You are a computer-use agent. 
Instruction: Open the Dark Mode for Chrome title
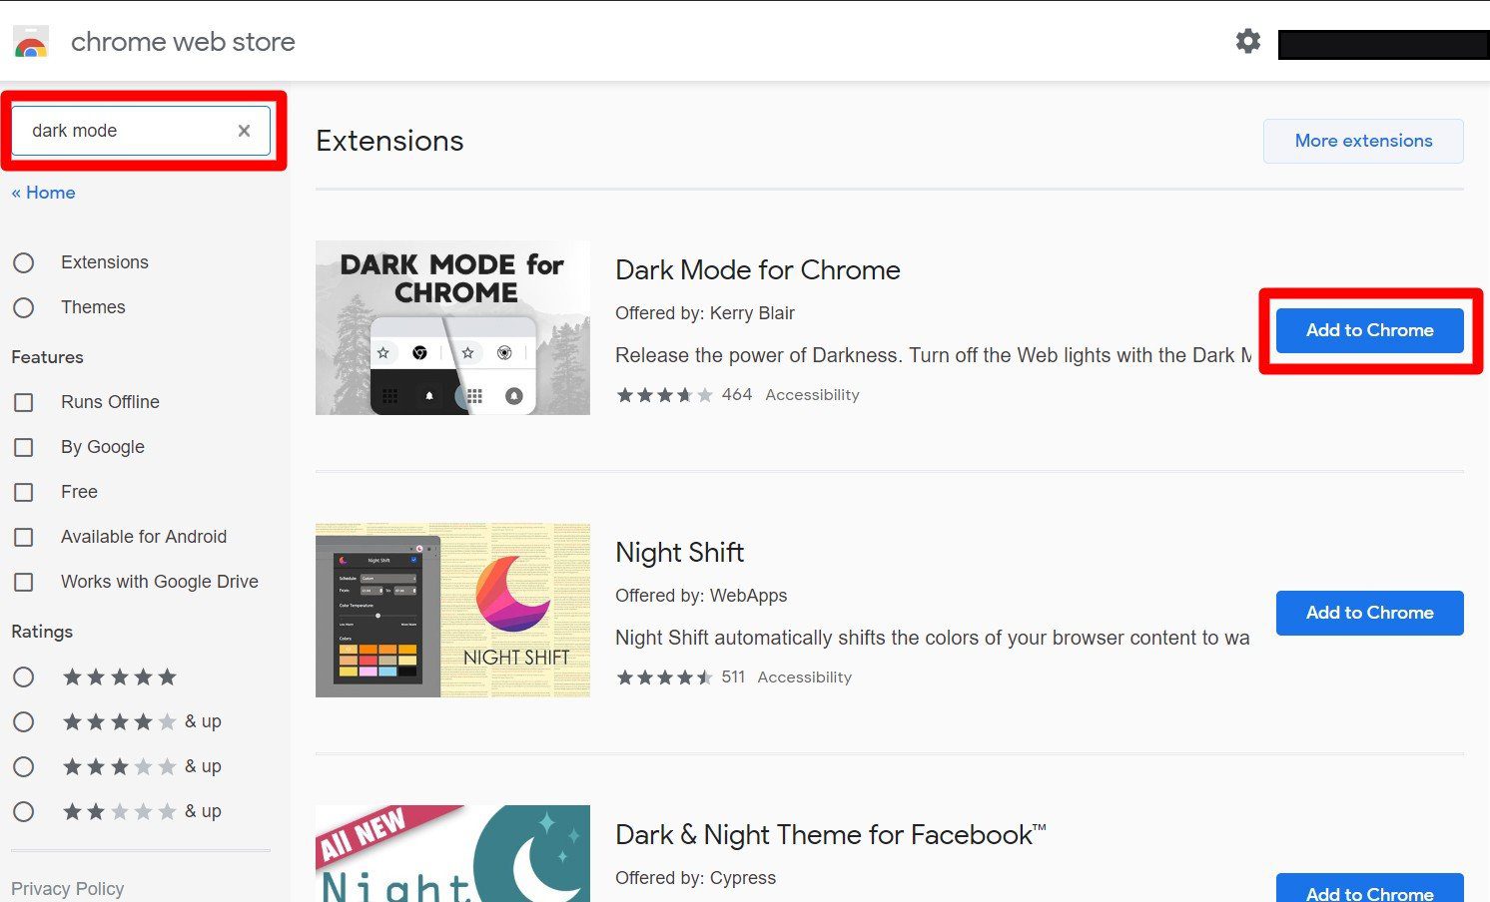click(758, 270)
